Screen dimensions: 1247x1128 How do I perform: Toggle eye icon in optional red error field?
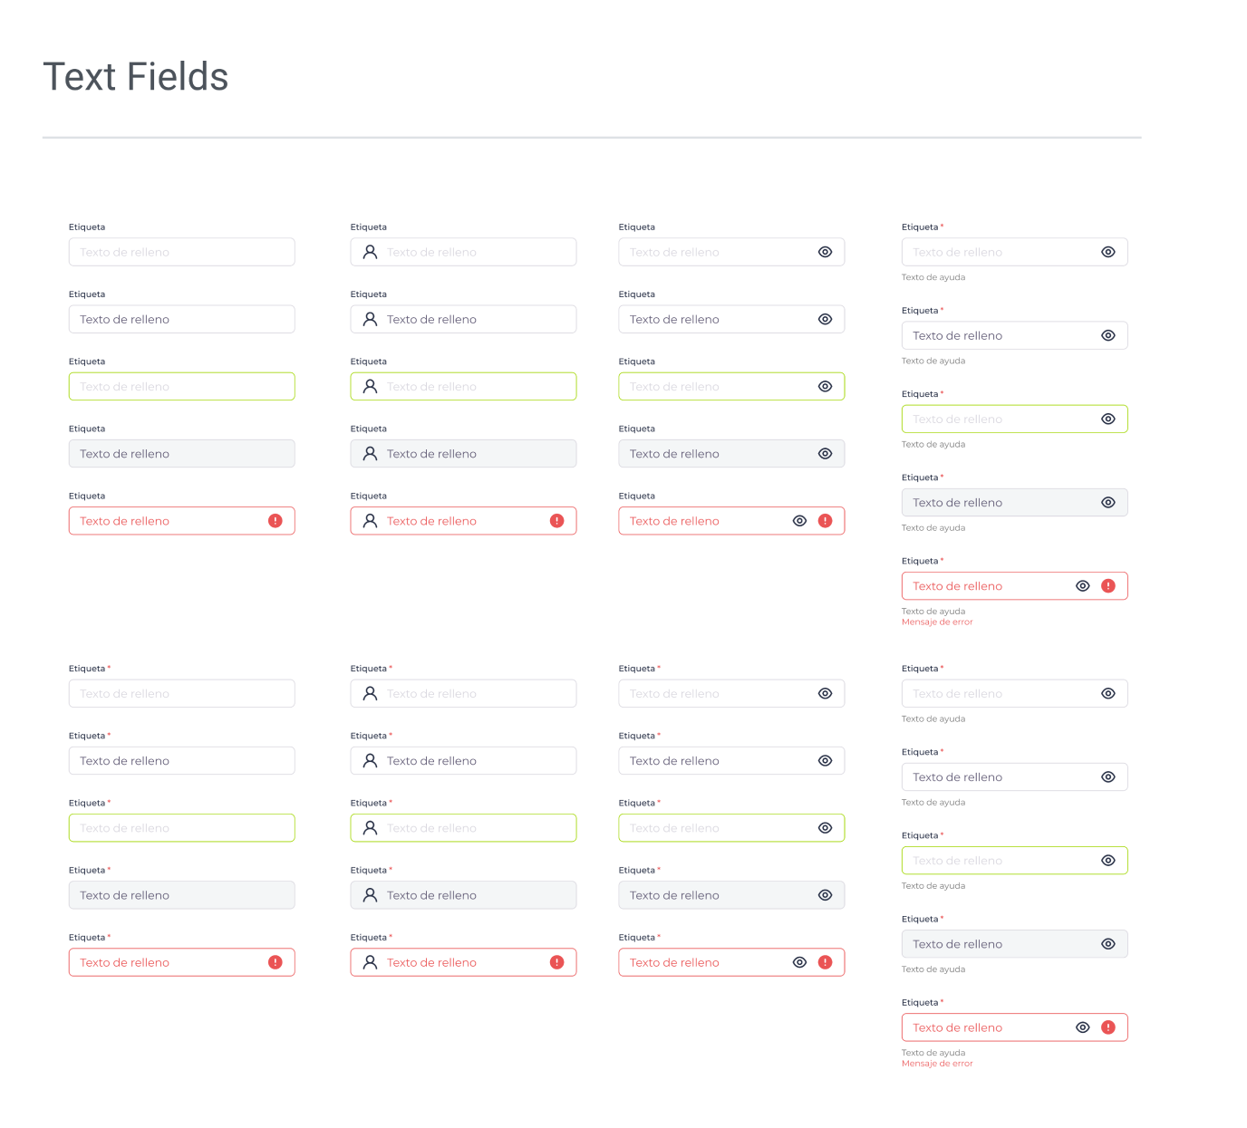point(799,521)
